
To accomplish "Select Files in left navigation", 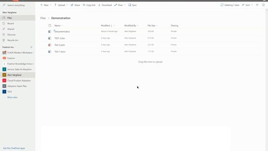I will click(18, 18).
